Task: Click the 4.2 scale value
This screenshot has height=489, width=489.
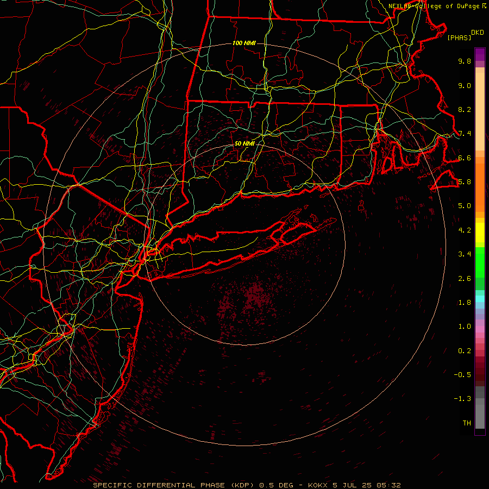Action: 465,230
